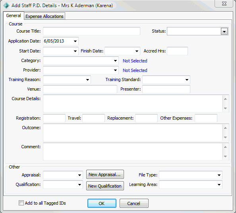Image resolution: width=236 pixels, height=213 pixels.
Task: Tick the Add to all Tagged IDs checkbox
Action: point(21,203)
